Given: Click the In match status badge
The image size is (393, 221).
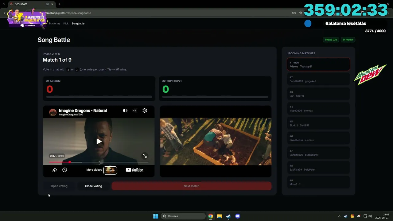Looking at the screenshot, I should point(348,40).
